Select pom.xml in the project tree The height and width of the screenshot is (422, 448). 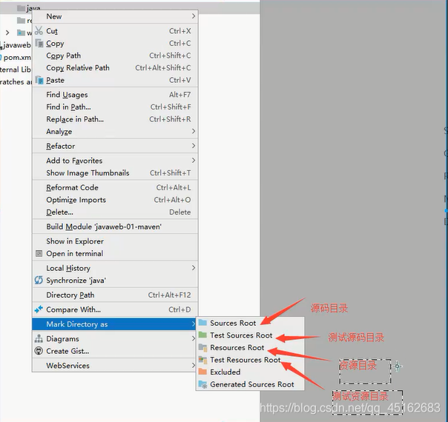click(16, 57)
